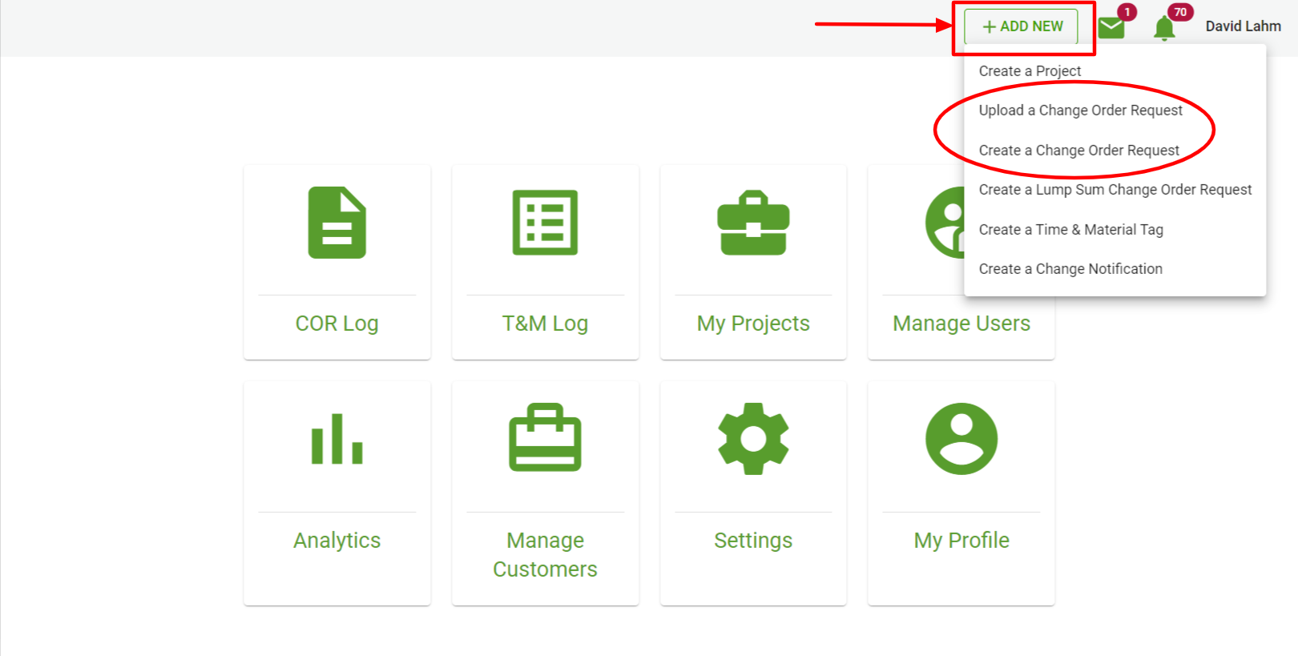This screenshot has height=656, width=1298.
Task: Click the David Lahm user name
Action: click(1243, 26)
